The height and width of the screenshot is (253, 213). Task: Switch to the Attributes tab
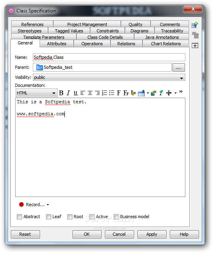click(x=56, y=44)
